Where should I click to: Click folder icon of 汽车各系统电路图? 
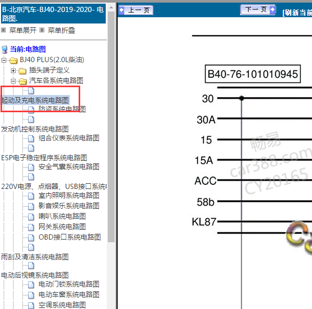click(x=22, y=81)
